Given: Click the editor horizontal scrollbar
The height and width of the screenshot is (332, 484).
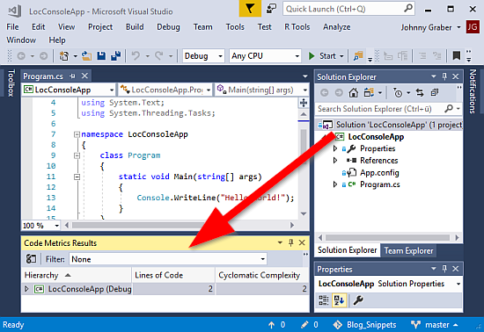Looking at the screenshot, I should tap(179, 225).
